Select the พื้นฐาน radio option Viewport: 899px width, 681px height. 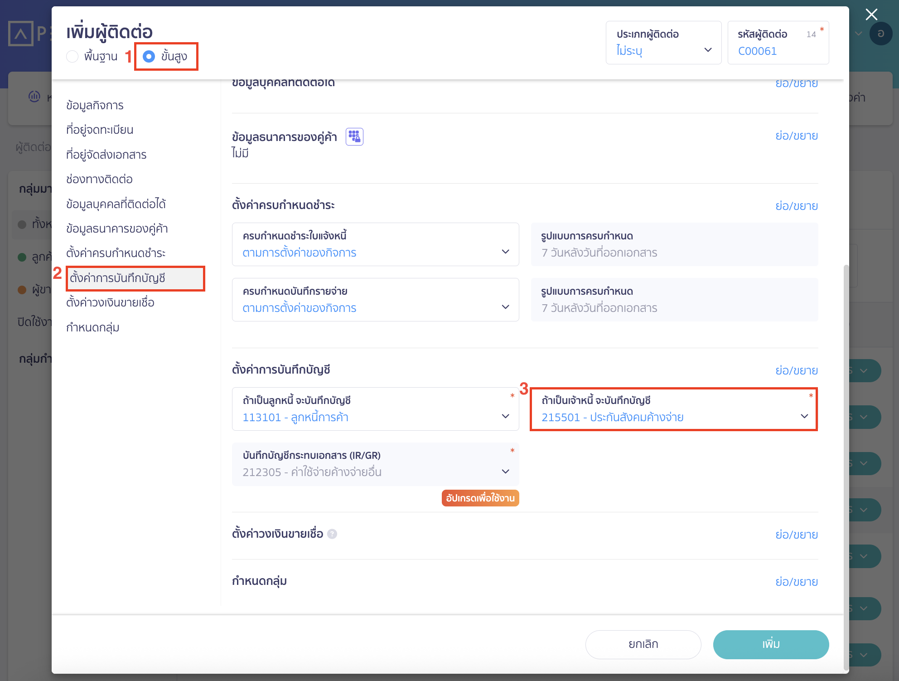point(72,57)
